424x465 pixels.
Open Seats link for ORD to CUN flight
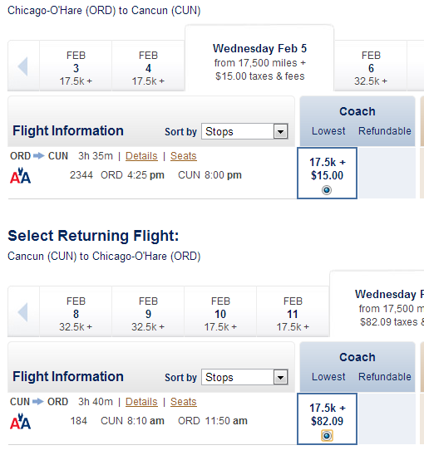[184, 156]
